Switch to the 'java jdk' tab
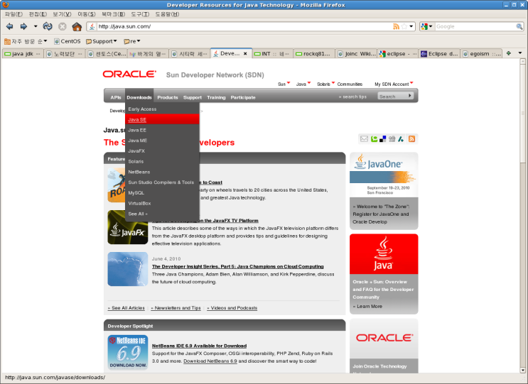Screen dimensions: 528x384 23,54
